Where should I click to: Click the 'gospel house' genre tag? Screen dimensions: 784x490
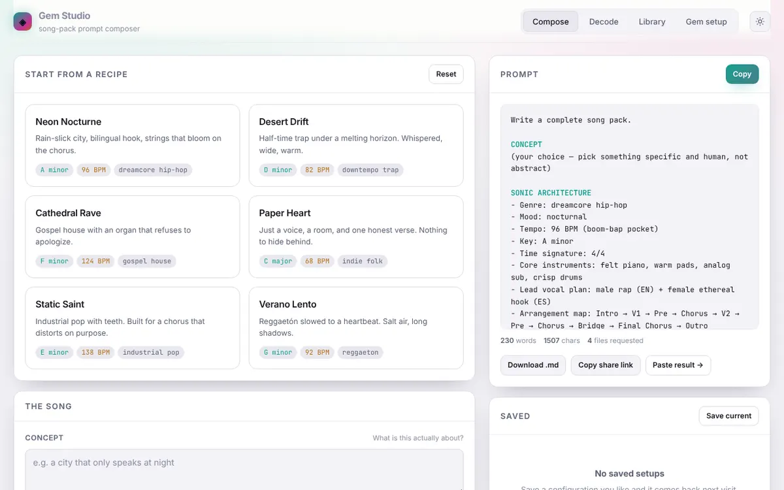pyautogui.click(x=147, y=261)
